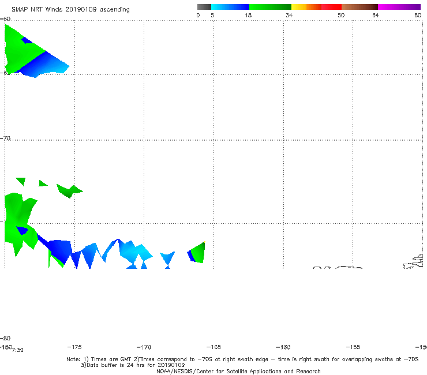
Task: Click the color scale label "5"
Action: (x=212, y=15)
